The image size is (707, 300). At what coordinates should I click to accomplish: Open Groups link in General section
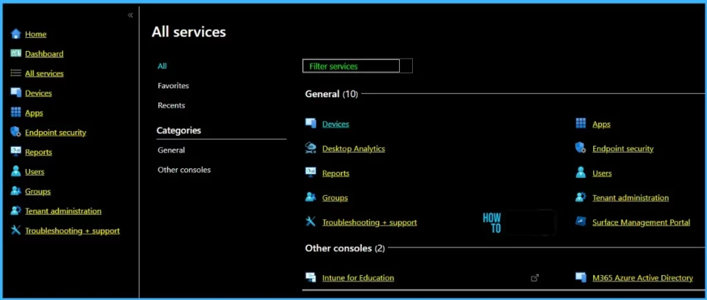[335, 197]
